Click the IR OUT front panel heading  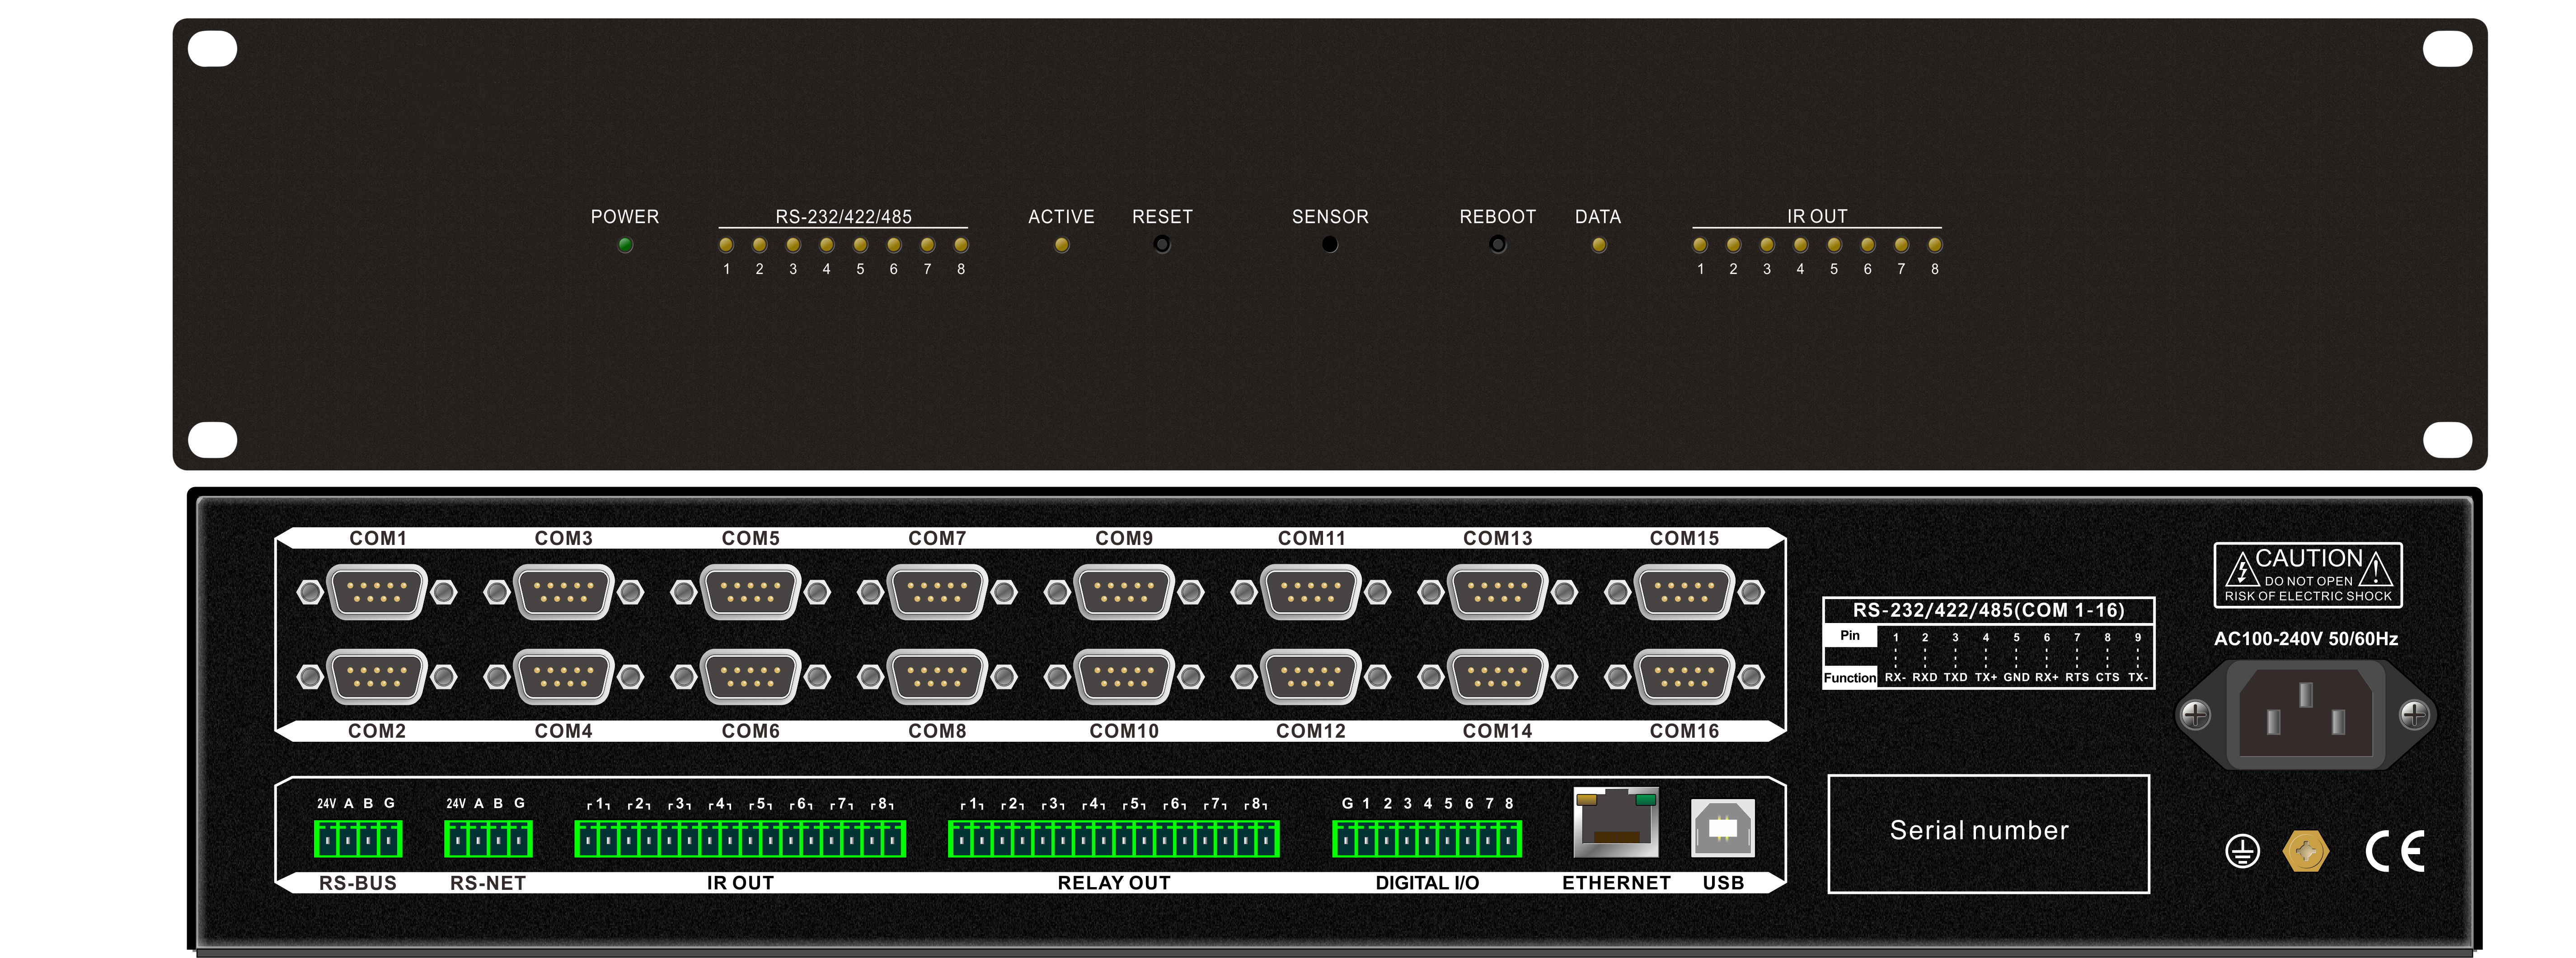1817,217
